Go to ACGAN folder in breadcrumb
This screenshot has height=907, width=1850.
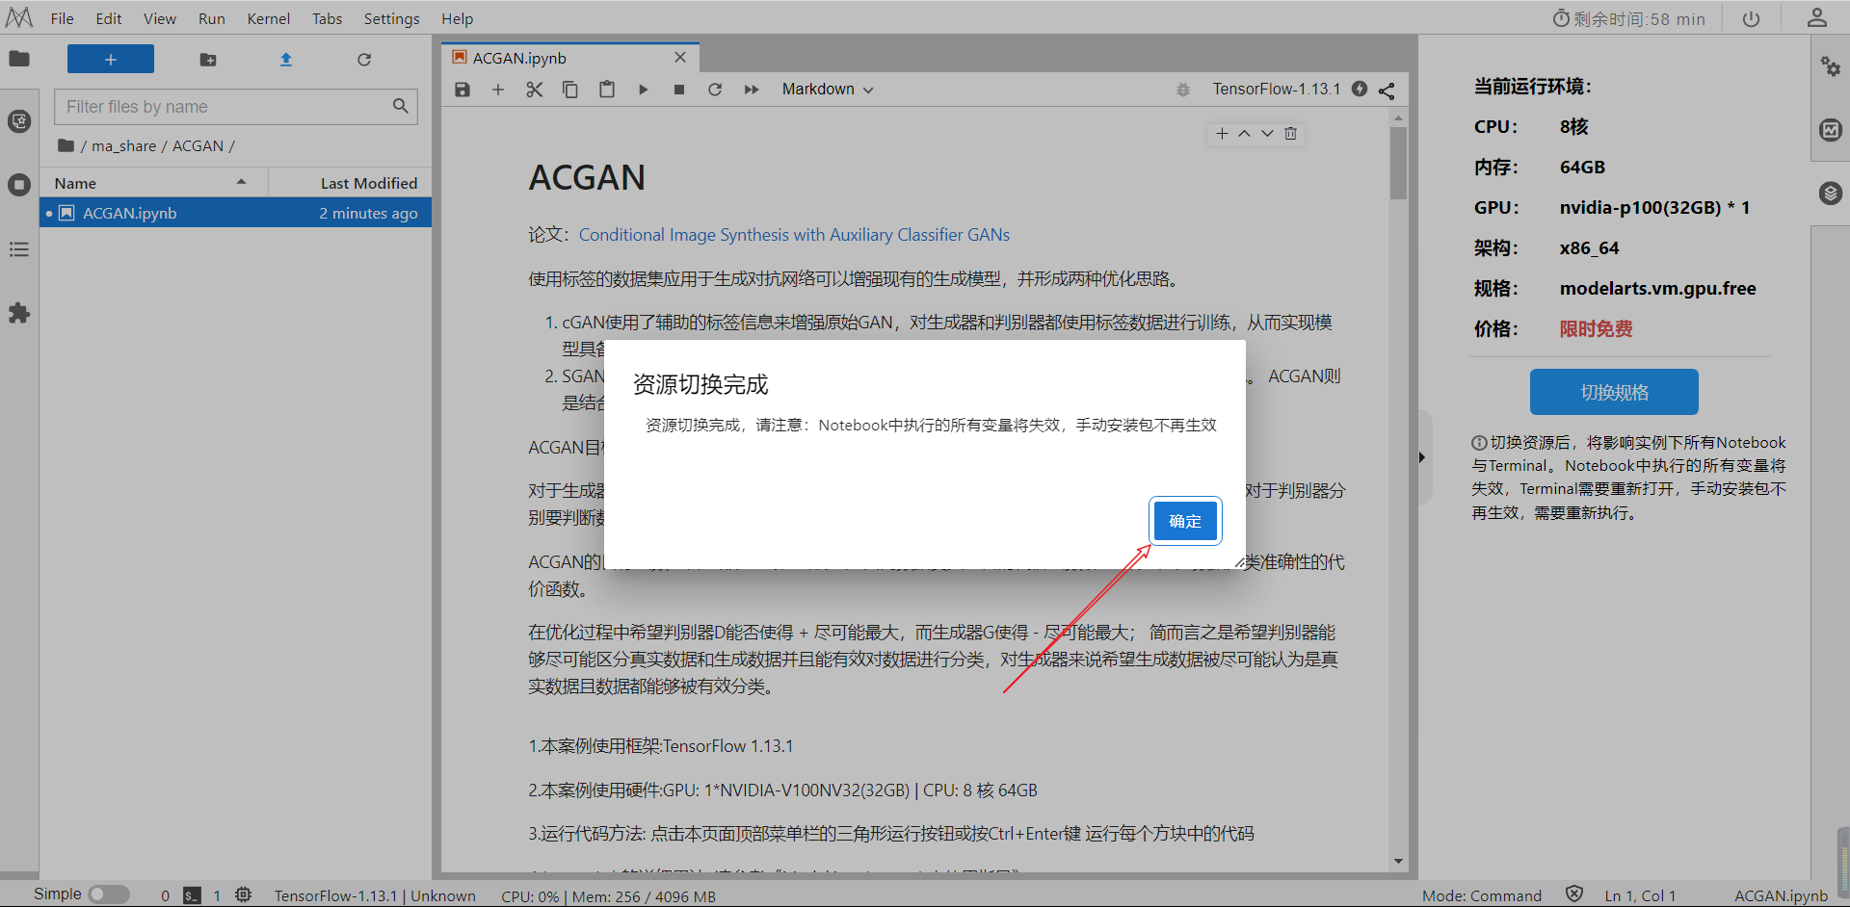point(198,145)
